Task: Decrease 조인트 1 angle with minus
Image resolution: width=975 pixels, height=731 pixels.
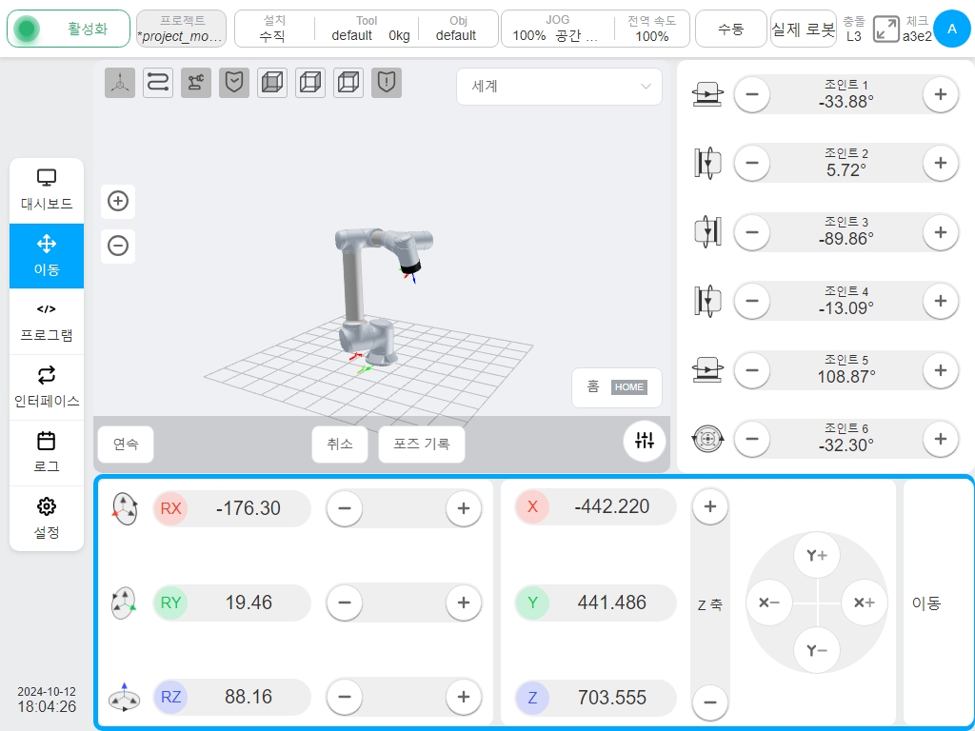Action: tap(752, 94)
